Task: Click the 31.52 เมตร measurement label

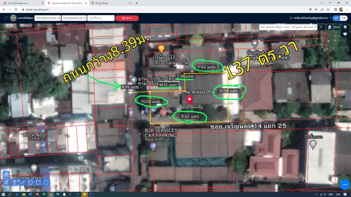Action: pyautogui.click(x=190, y=116)
